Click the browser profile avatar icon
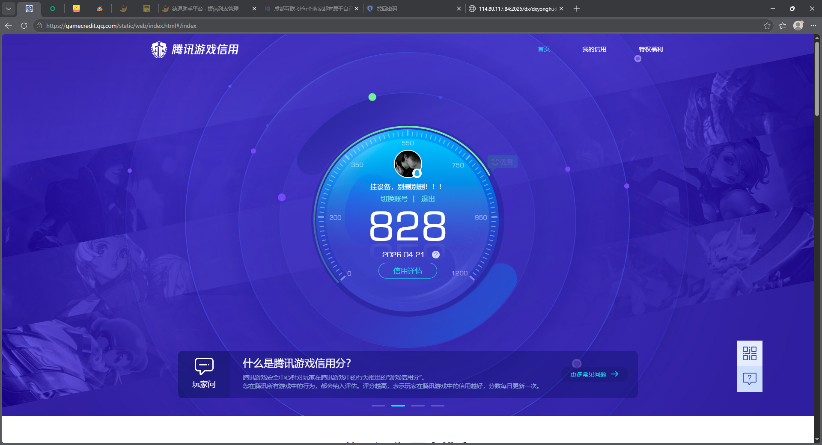 tap(798, 26)
